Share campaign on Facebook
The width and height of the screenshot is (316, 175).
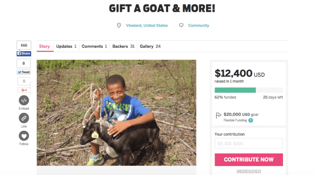click(24, 54)
